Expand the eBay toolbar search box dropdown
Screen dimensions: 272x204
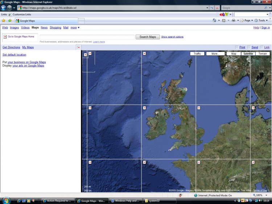click(267, 14)
